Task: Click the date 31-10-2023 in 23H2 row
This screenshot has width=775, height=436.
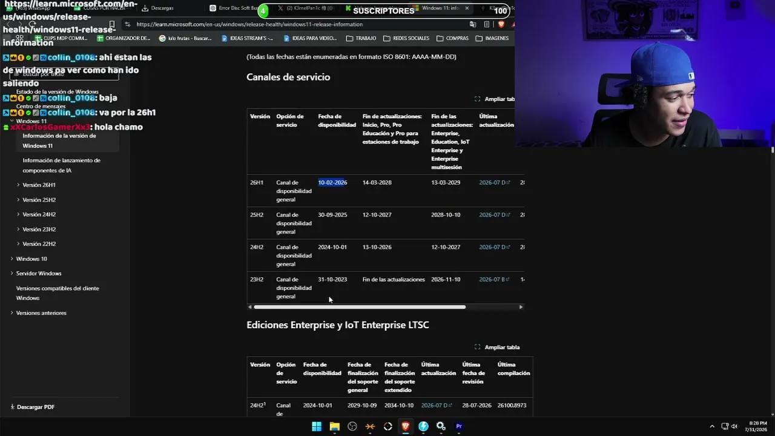Action: (x=332, y=279)
